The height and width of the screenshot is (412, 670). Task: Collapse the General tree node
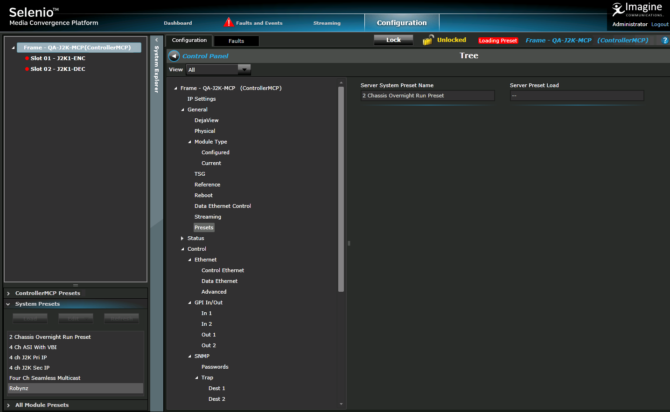[x=182, y=110]
